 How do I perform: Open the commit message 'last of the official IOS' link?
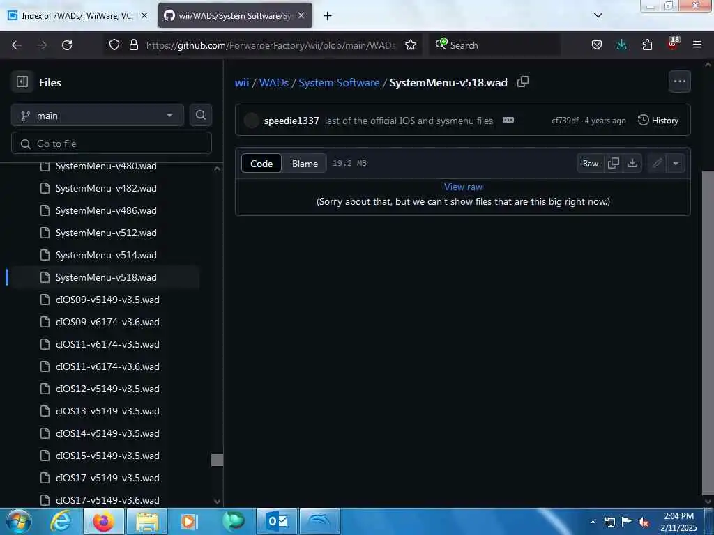click(x=409, y=121)
